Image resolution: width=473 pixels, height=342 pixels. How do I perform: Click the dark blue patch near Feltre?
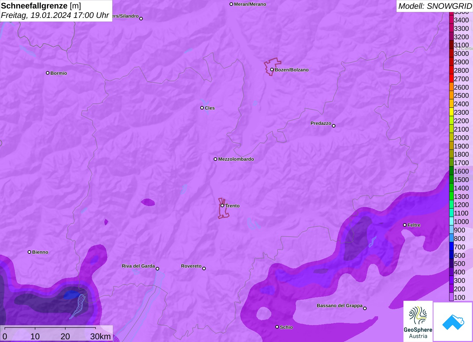click(358, 238)
